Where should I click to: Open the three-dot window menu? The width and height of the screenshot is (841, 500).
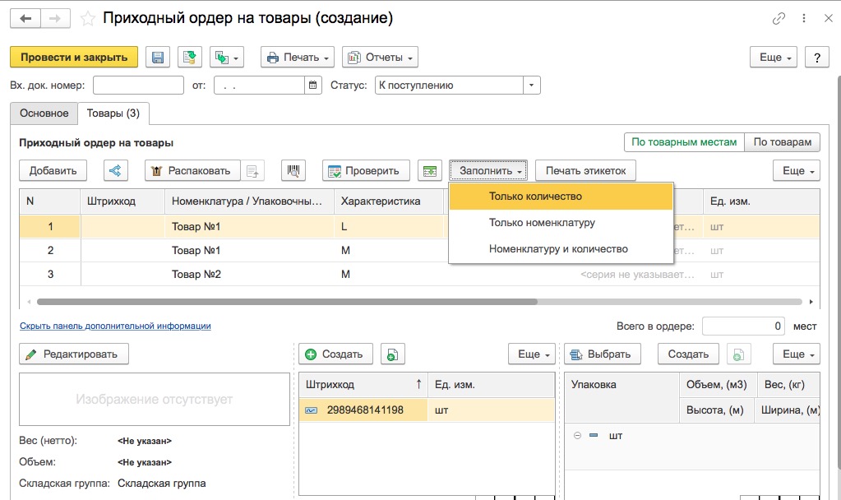pyautogui.click(x=803, y=18)
